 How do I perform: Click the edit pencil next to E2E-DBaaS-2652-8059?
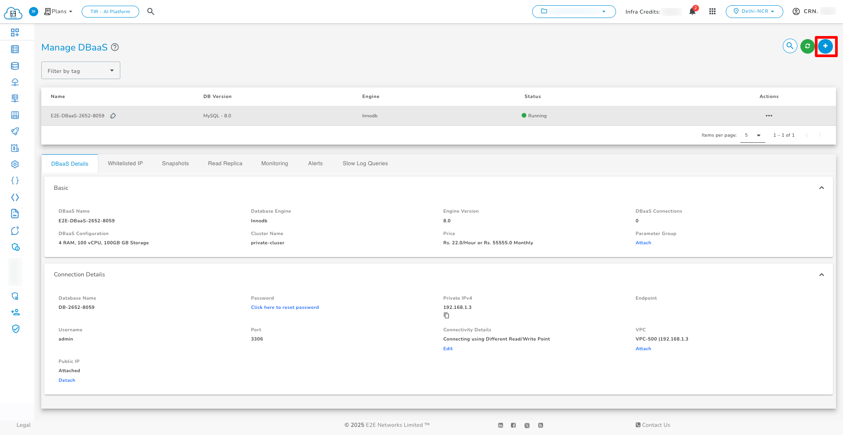[113, 116]
